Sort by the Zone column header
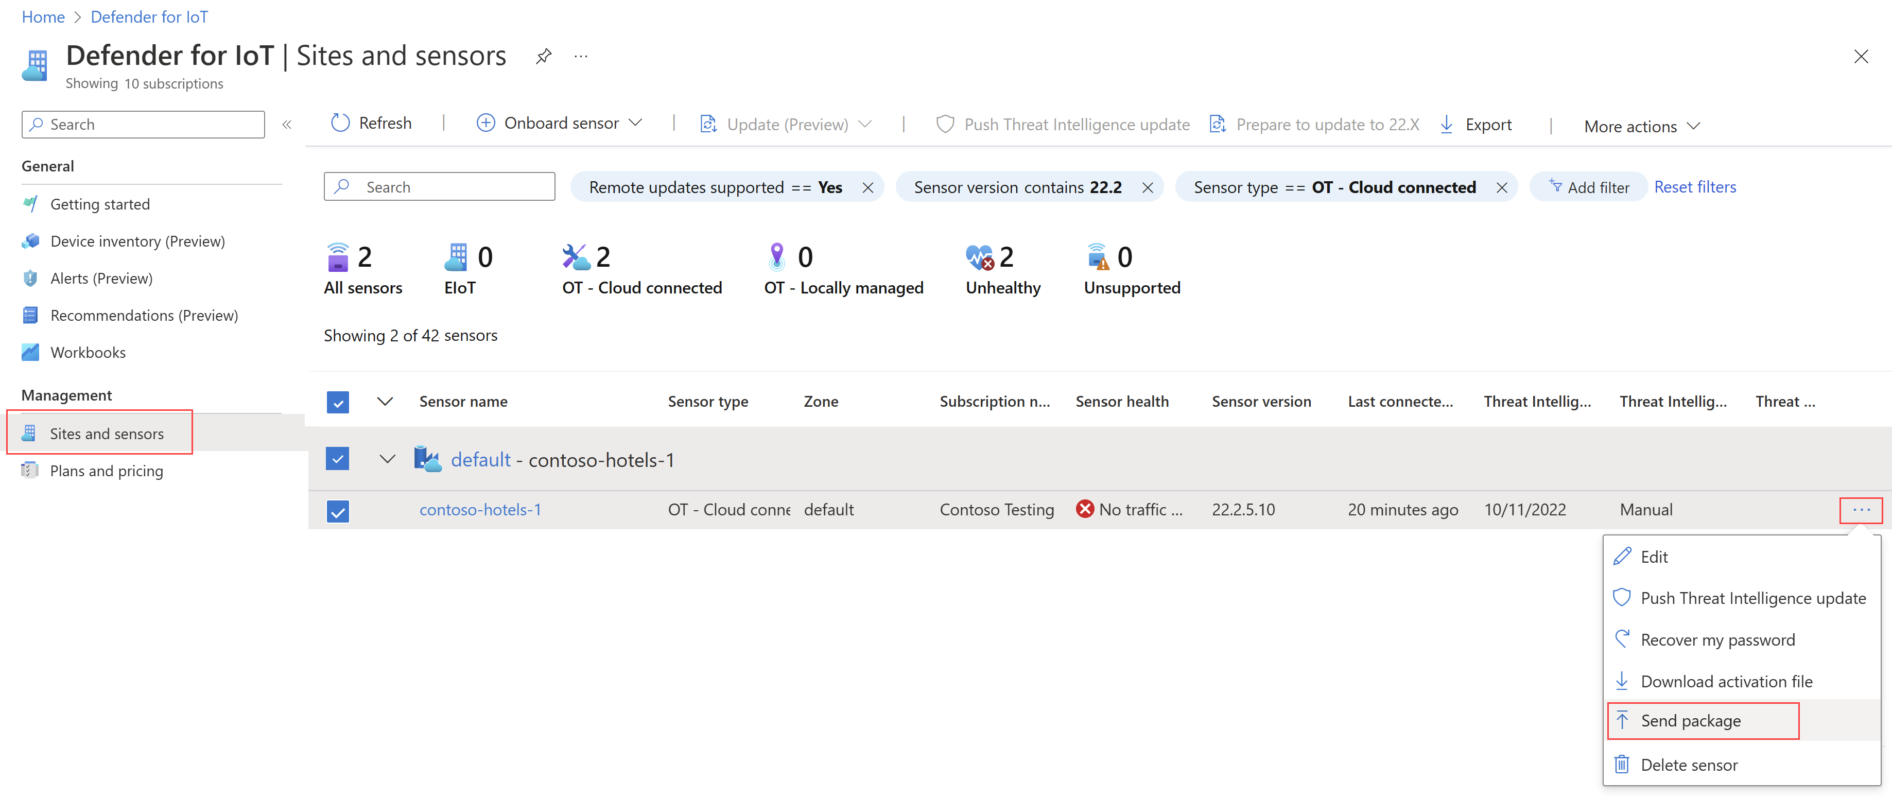This screenshot has width=1892, height=797. (821, 401)
